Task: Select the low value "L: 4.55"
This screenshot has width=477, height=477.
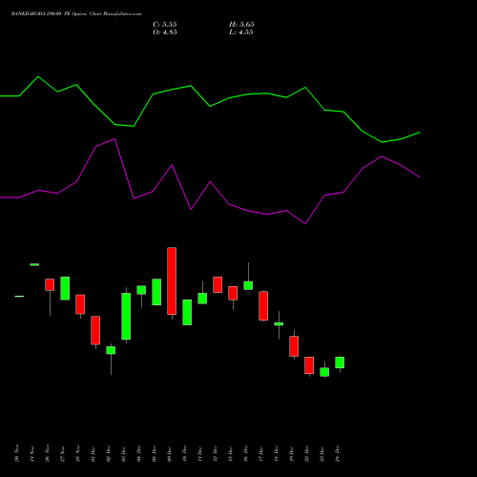Action: [x=240, y=32]
